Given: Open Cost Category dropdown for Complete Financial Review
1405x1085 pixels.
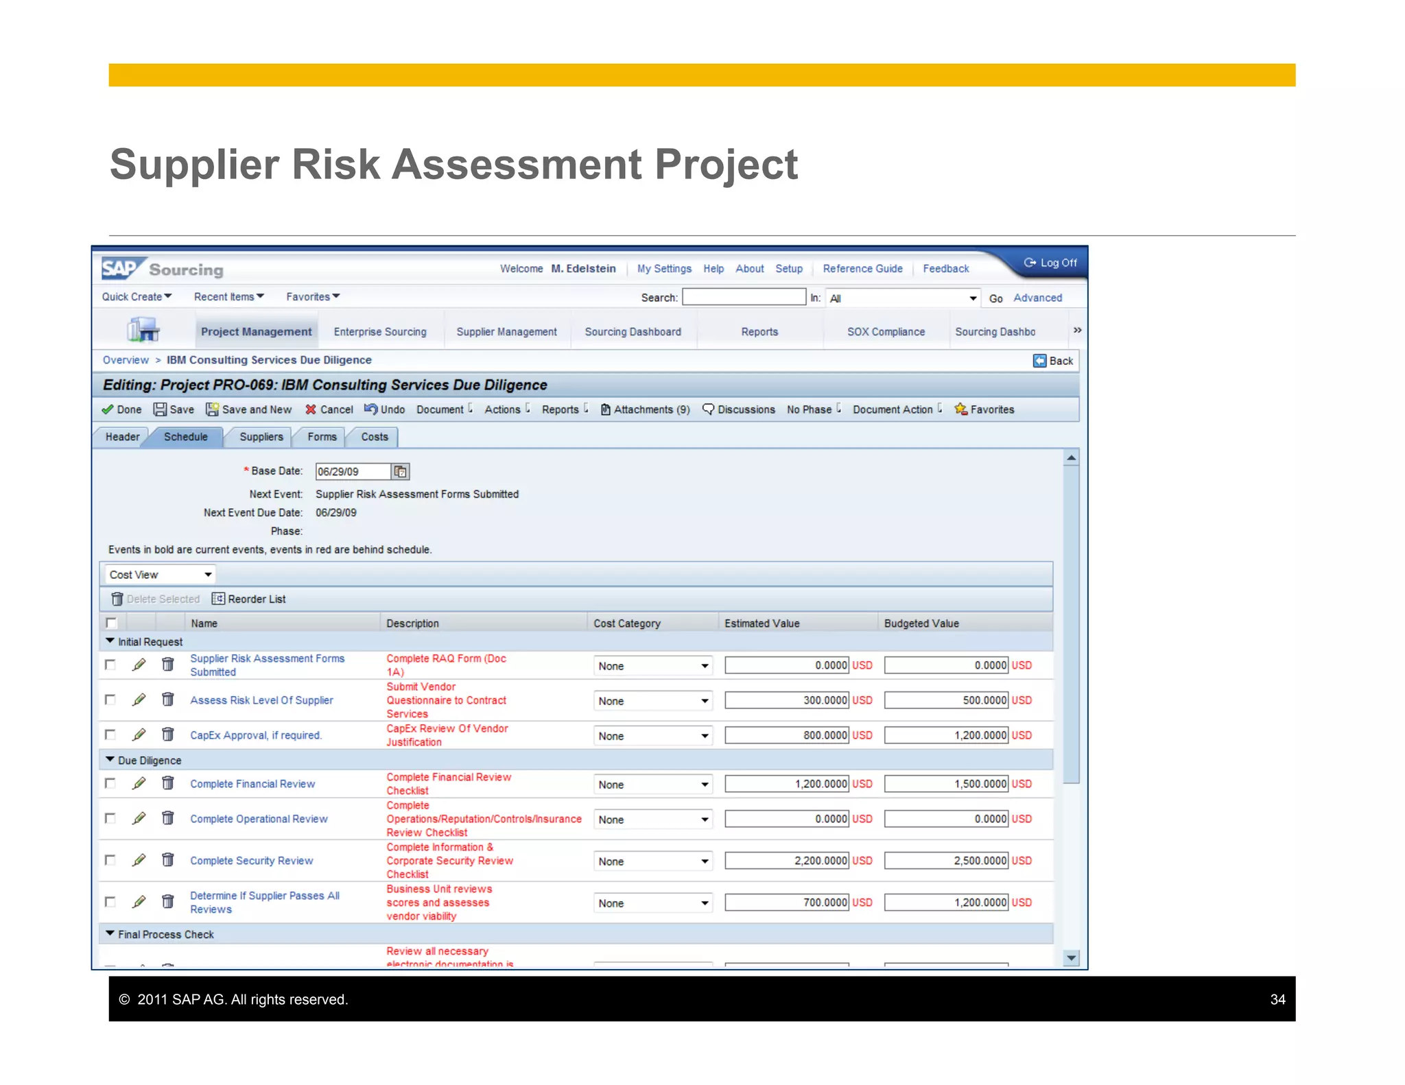Looking at the screenshot, I should point(652,784).
